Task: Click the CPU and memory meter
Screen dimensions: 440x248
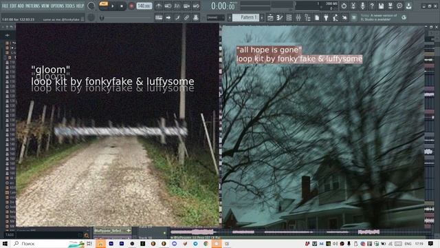Action: (316, 6)
